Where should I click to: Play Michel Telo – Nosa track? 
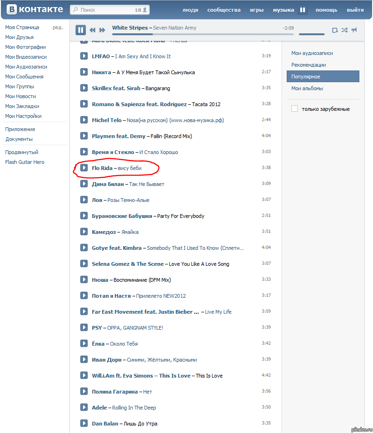[x=84, y=120]
